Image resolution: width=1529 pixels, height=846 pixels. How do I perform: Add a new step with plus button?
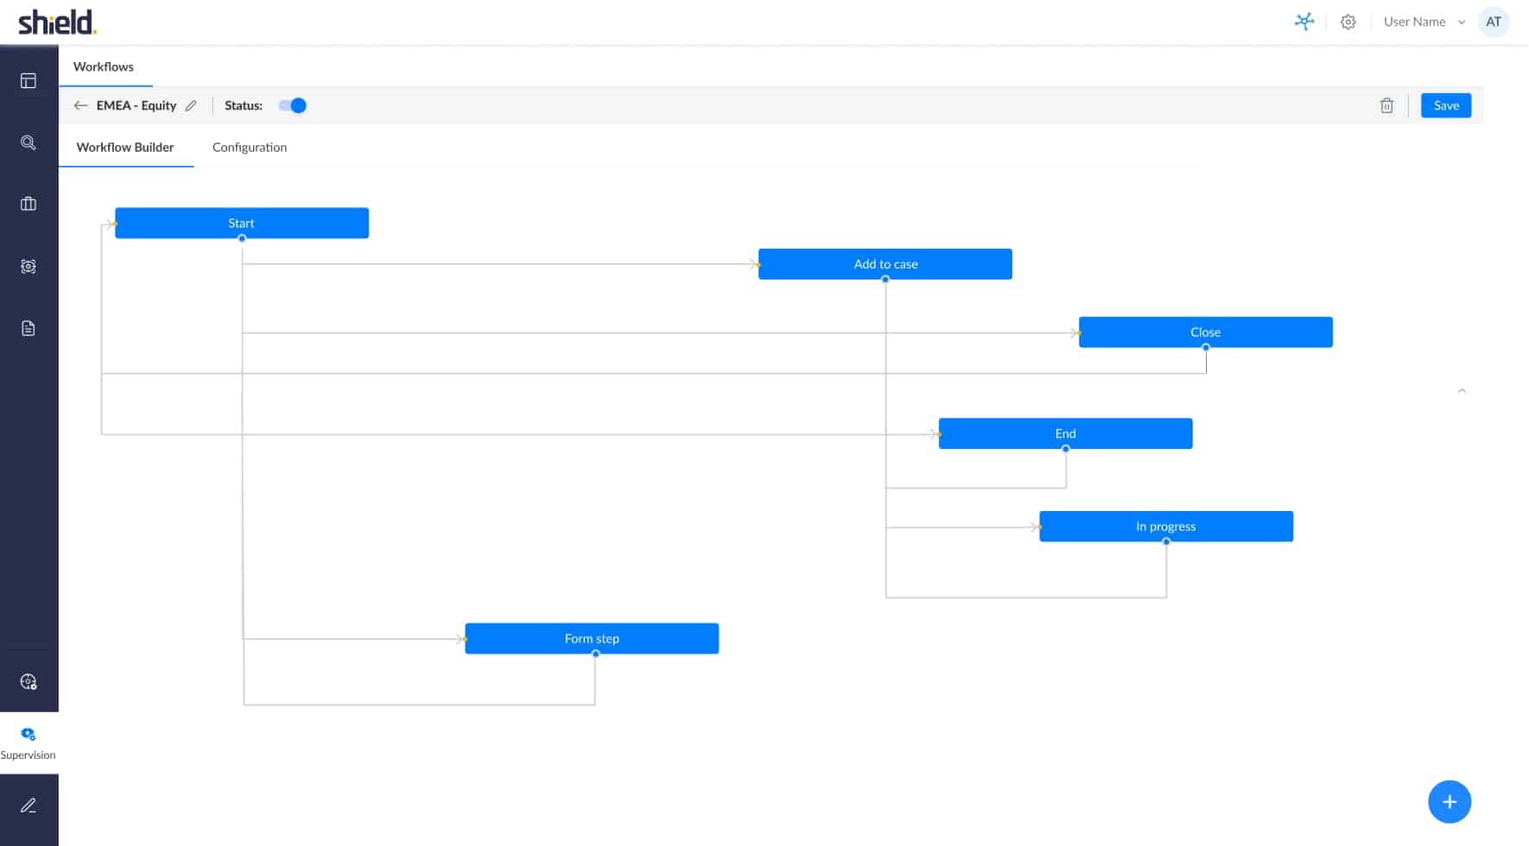tap(1449, 802)
